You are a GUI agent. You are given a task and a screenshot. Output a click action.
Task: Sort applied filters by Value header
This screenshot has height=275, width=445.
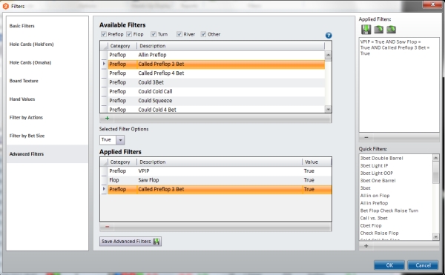pos(317,162)
